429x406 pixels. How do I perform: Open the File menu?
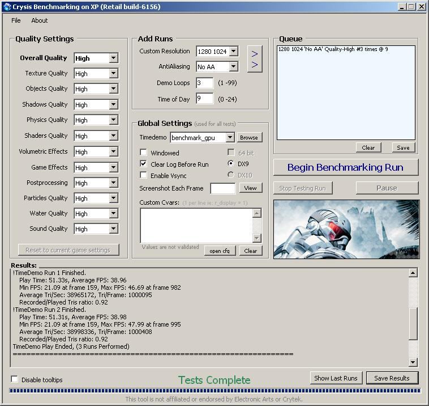[x=16, y=20]
